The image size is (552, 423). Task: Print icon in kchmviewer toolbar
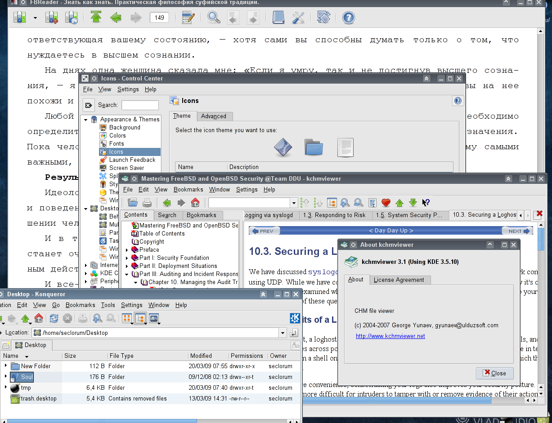[147, 202]
